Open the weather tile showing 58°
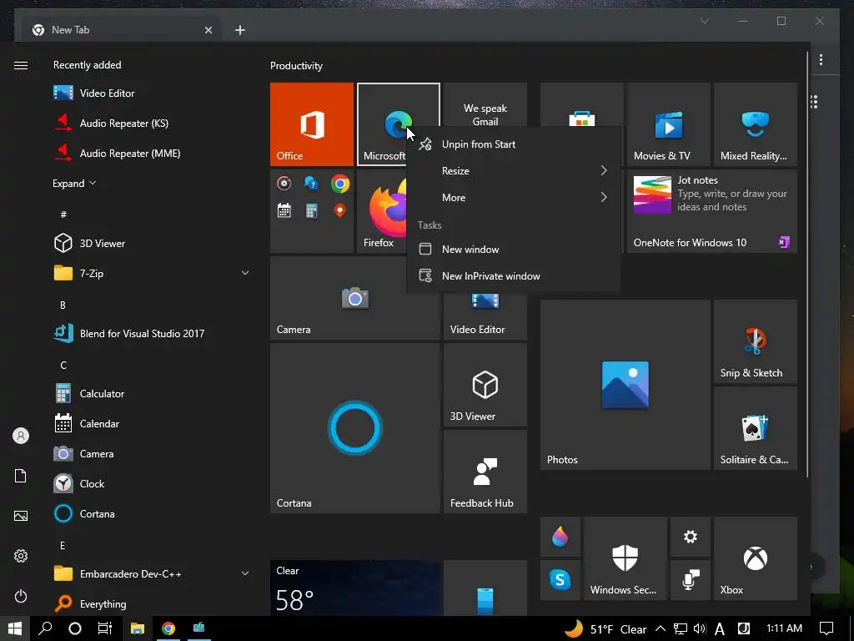Viewport: 854px width, 641px height. 354,588
